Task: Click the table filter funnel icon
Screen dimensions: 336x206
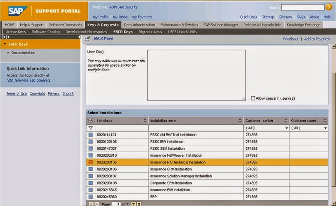Action: point(91,128)
